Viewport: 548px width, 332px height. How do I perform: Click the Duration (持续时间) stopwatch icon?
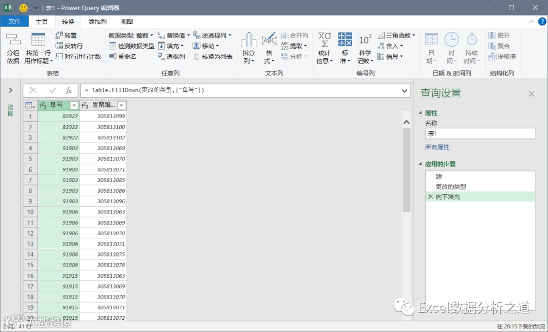point(471,40)
